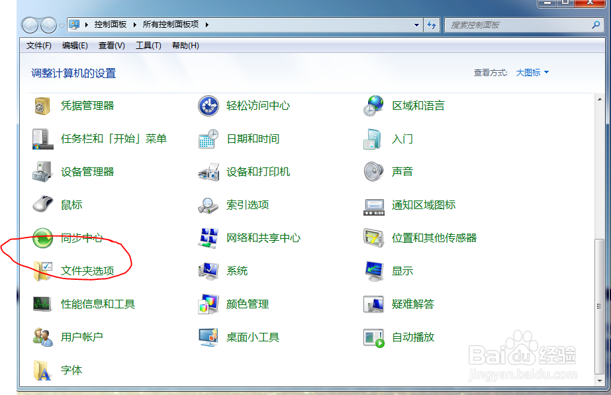Viewport: 611px width, 395px height.
Task: Open the 系统 computer icon
Action: click(x=209, y=271)
